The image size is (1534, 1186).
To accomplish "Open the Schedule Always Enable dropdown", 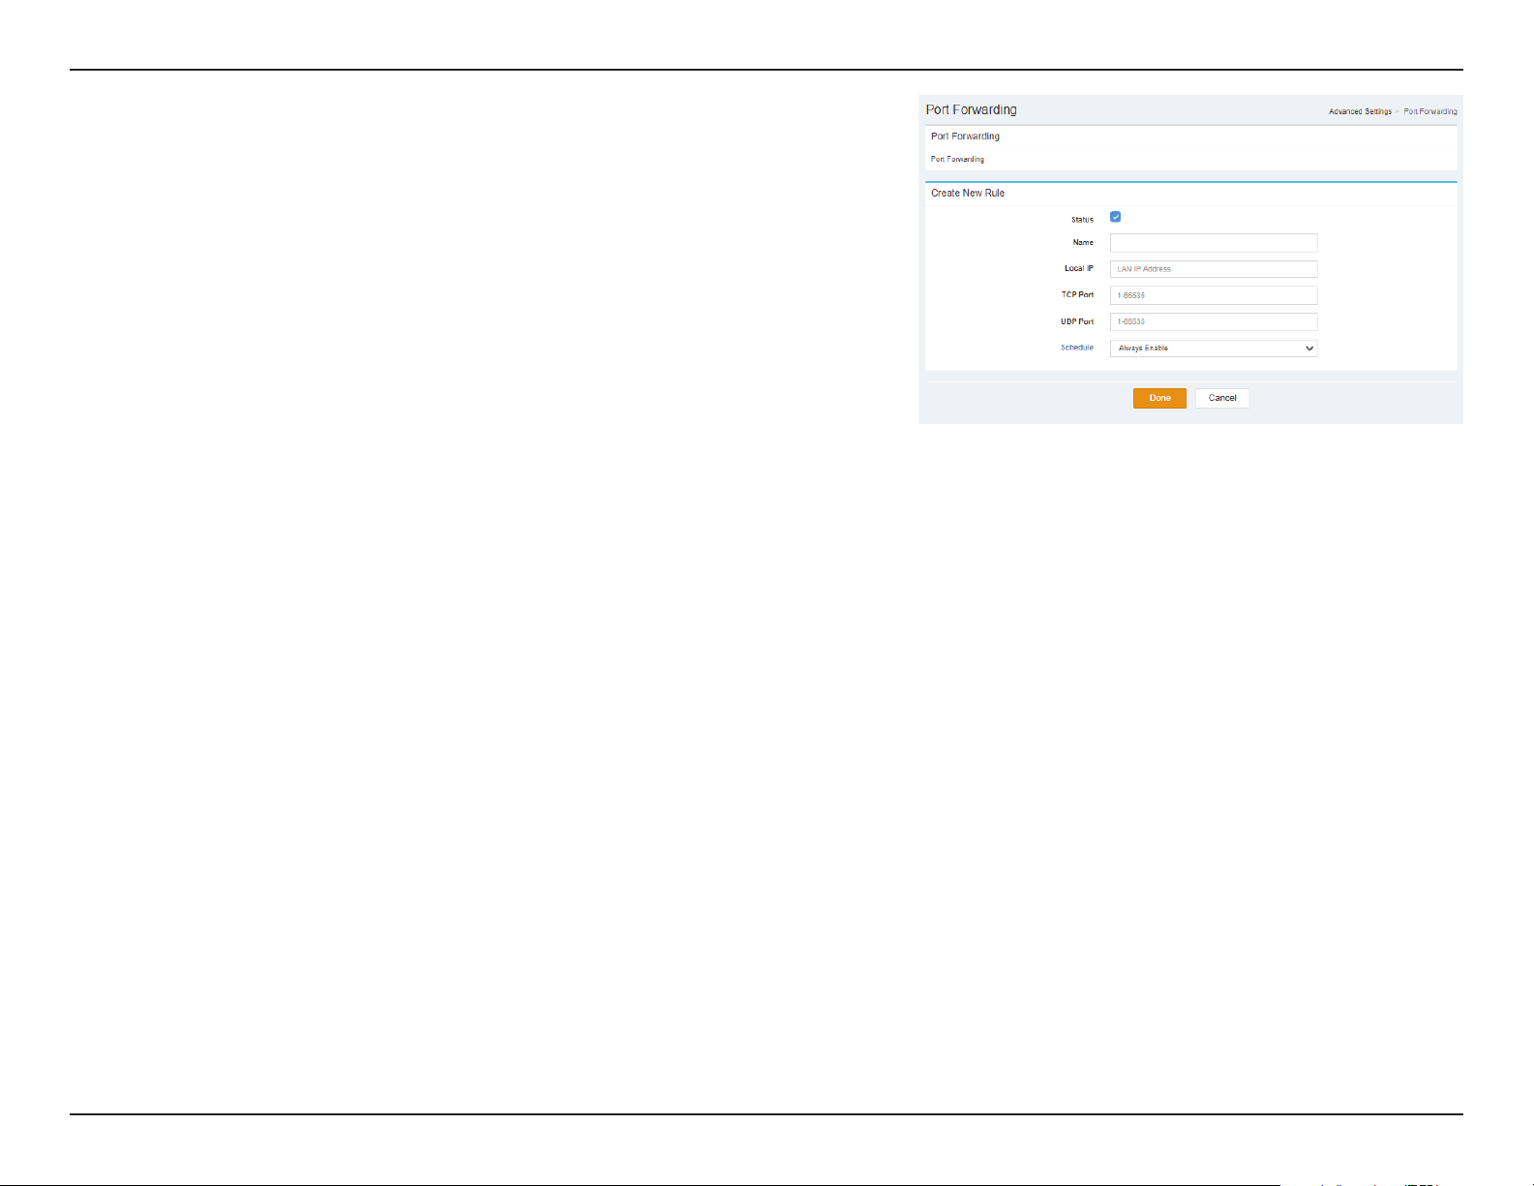I will [x=1214, y=349].
